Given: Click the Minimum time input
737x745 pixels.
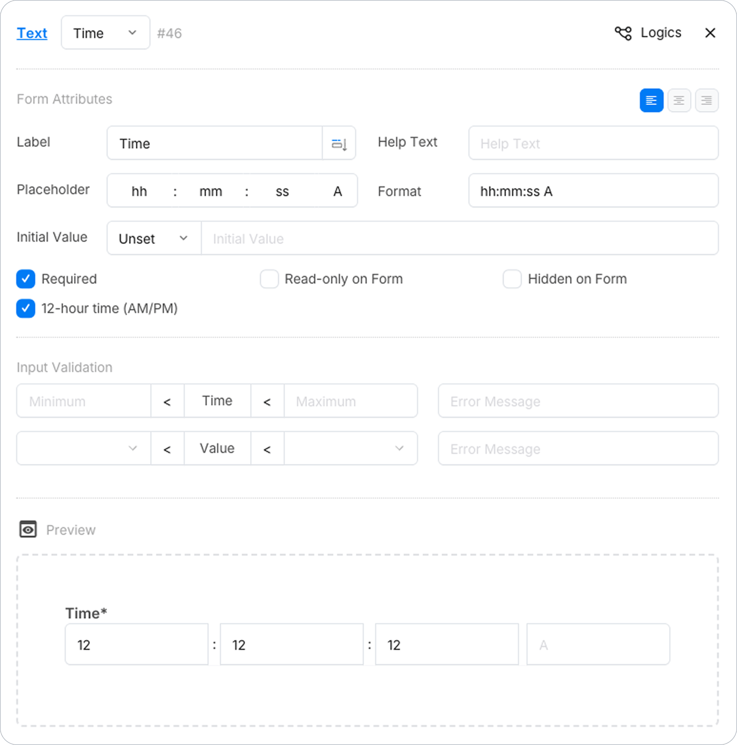Looking at the screenshot, I should [84, 401].
